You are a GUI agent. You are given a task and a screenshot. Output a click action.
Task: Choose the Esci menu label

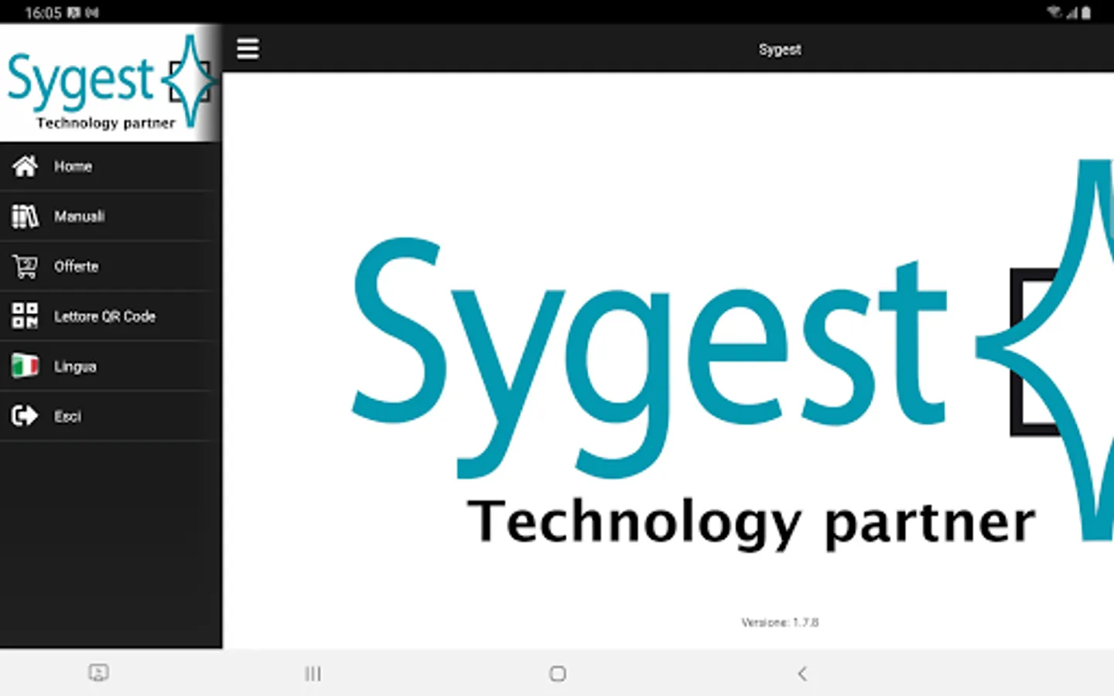point(67,416)
